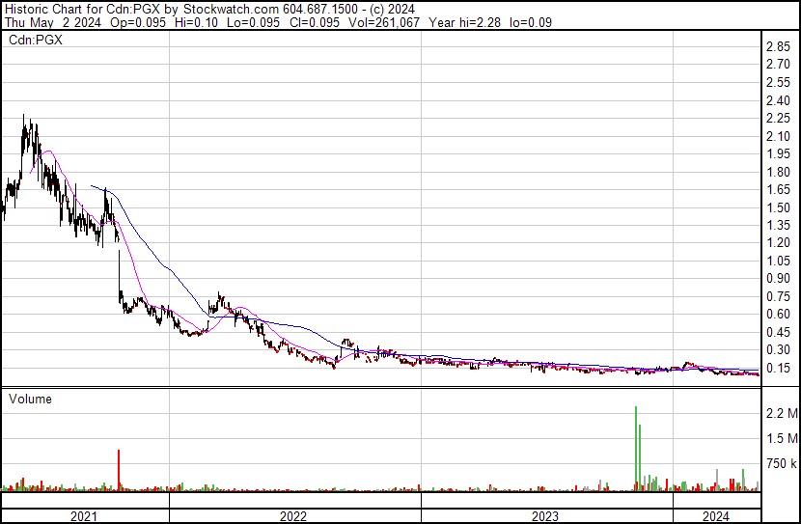The width and height of the screenshot is (801, 524).
Task: Click the Volume panel label
Action: click(30, 399)
